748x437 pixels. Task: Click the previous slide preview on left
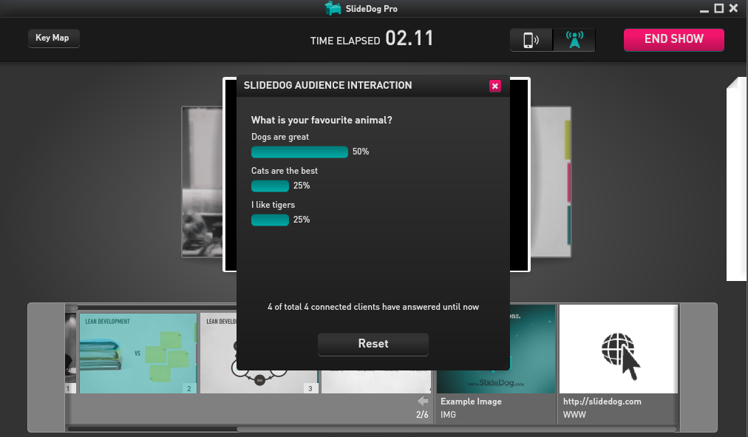(x=202, y=181)
